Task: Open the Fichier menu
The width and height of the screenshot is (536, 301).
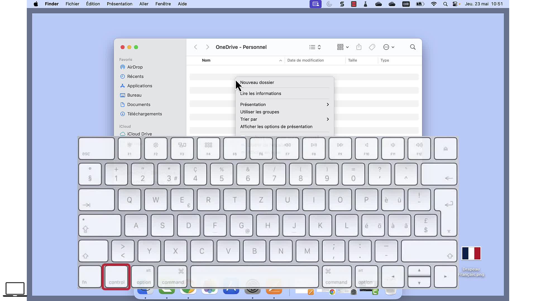Action: click(72, 4)
